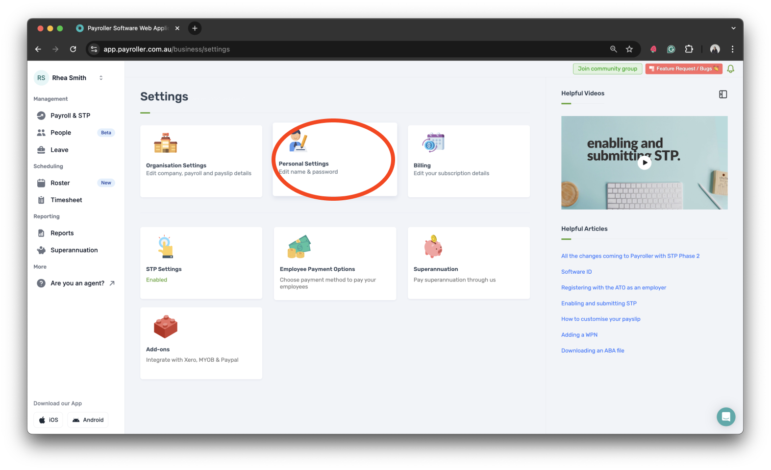
Task: Click the RS avatar badge
Action: coord(41,78)
